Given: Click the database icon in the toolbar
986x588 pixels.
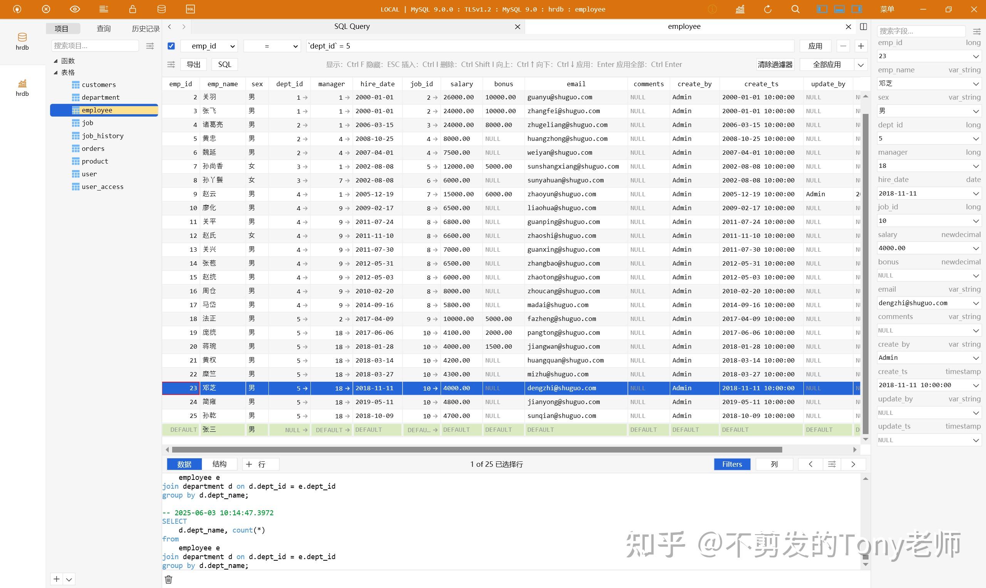Looking at the screenshot, I should tap(161, 9).
